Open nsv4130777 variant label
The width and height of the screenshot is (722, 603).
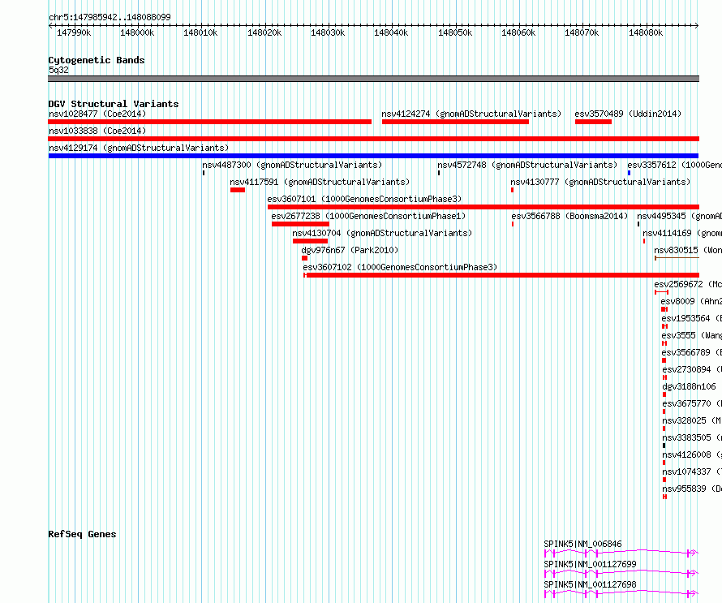(x=600, y=182)
